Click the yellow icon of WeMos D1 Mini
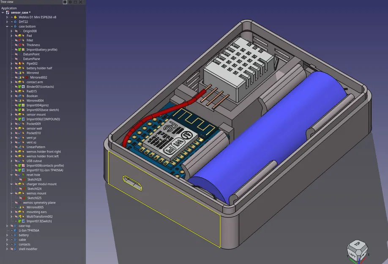Screen dimensions: 388x264 15,17
